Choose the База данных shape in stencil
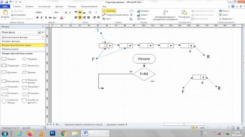This screenshot has width=245, height=137. (x=10, y=81)
